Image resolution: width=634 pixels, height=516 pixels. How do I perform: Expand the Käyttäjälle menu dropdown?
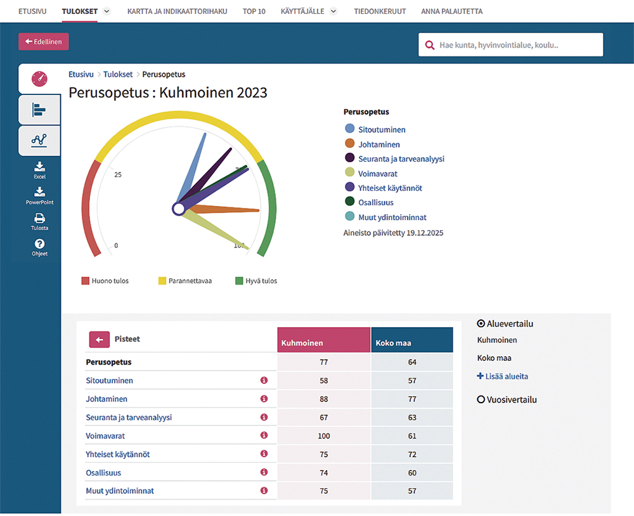pos(333,11)
